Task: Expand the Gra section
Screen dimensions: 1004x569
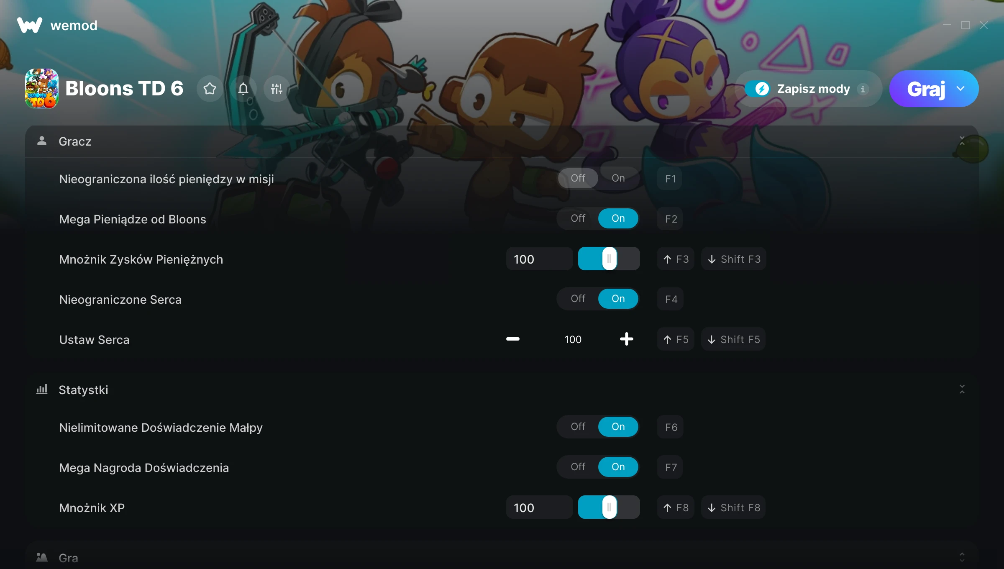Action: pos(962,557)
